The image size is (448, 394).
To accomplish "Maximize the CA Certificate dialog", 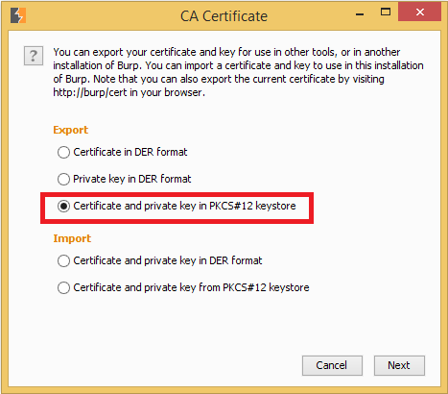I will click(x=386, y=12).
